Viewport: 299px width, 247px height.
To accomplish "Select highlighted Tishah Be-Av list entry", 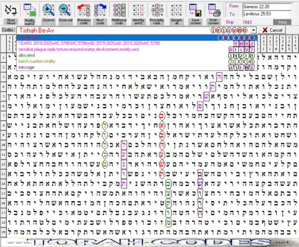I will pyautogui.click(x=137, y=37).
